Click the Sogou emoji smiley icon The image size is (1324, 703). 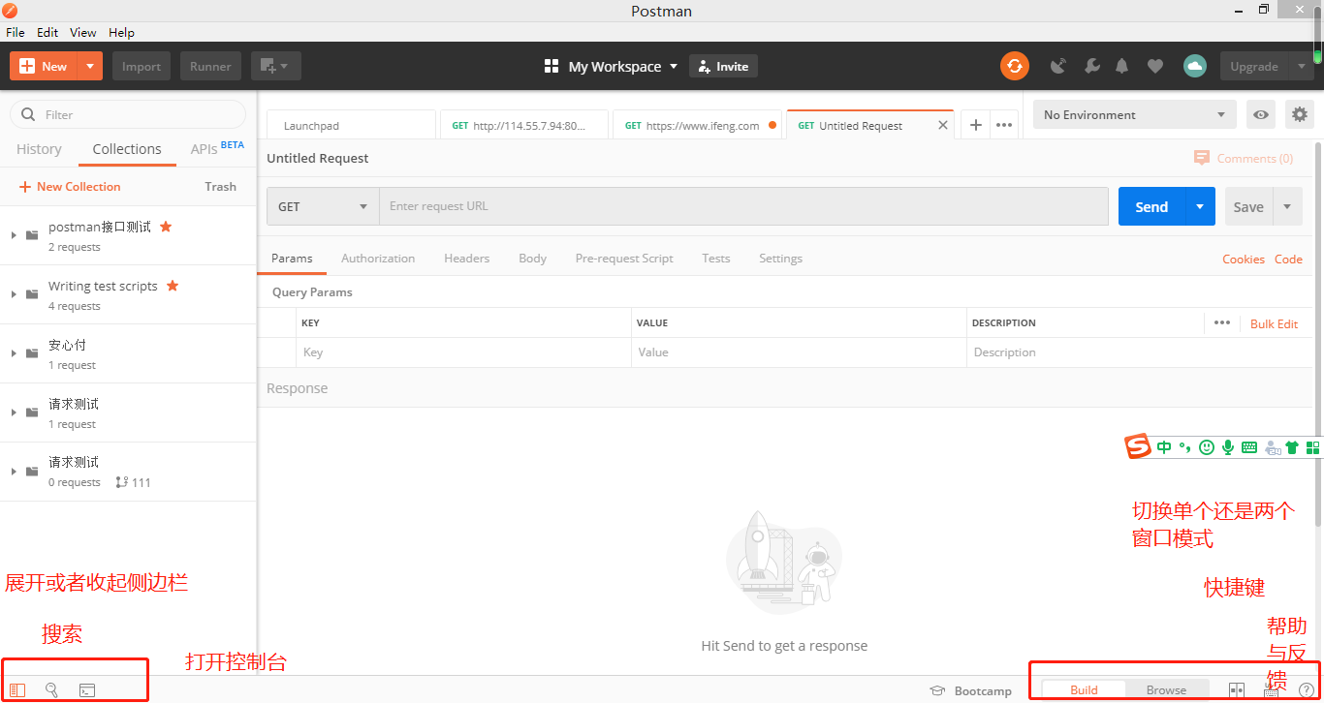tap(1207, 447)
